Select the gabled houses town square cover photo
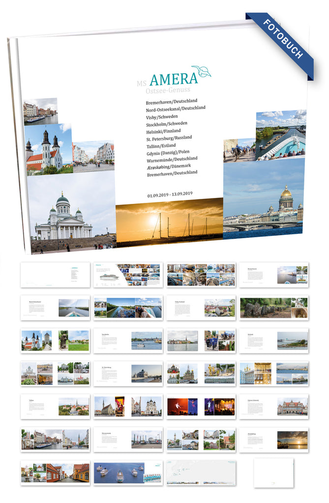This screenshot has width=329, height=503. (93, 157)
